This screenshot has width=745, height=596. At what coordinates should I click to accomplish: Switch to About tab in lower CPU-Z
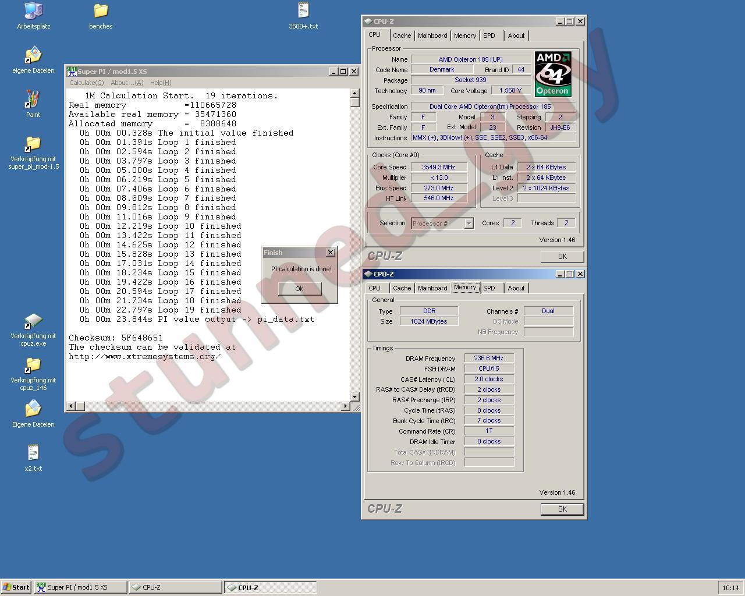(x=516, y=288)
